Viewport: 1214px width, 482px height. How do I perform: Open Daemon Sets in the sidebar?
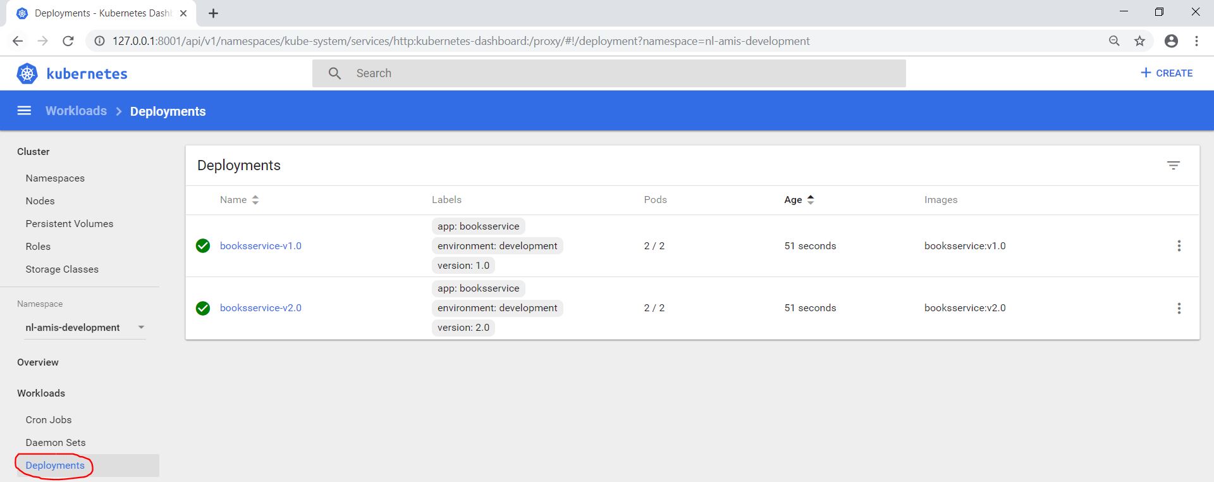click(56, 443)
